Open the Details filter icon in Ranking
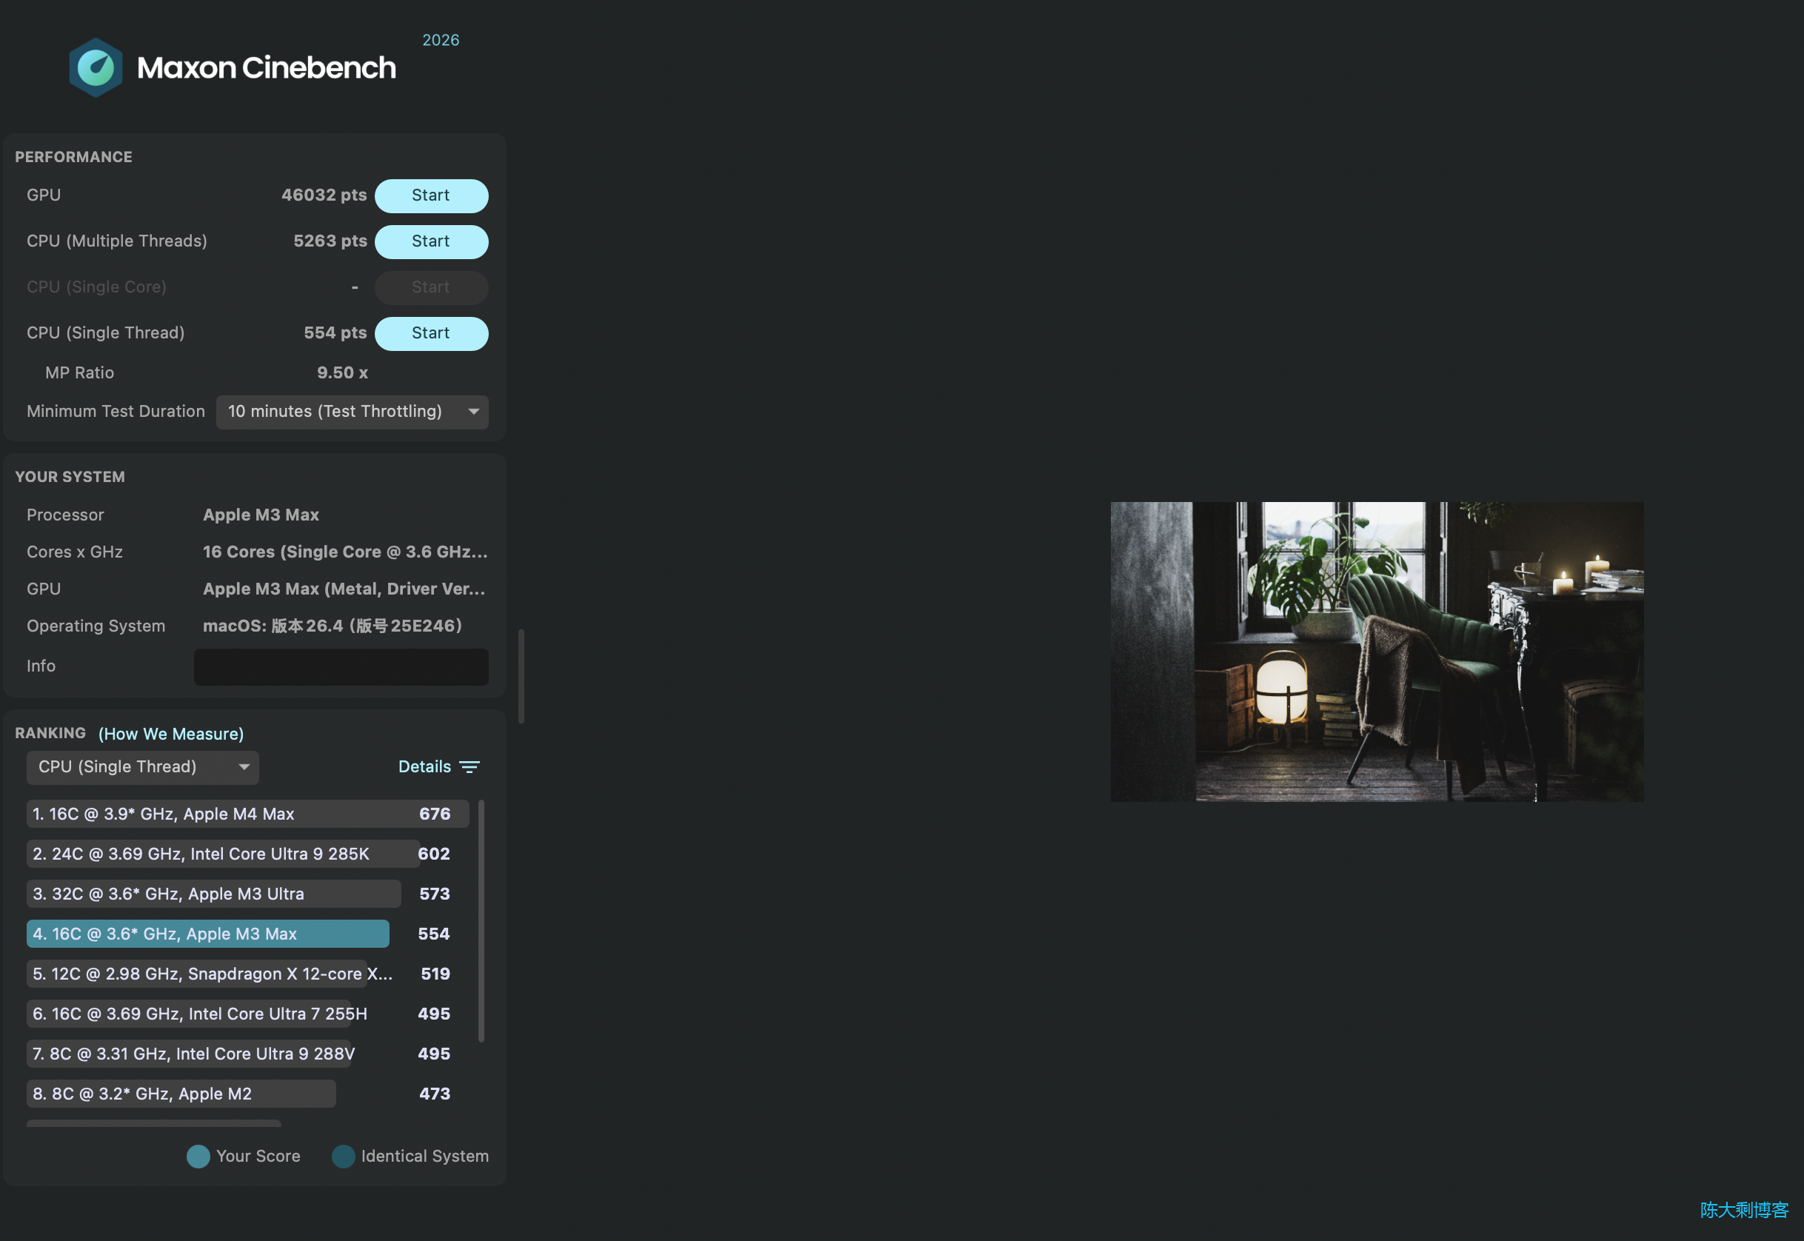 [x=469, y=766]
